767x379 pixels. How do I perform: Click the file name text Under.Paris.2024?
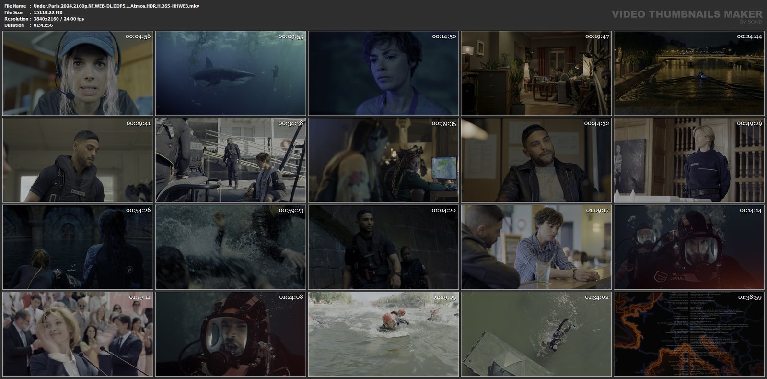click(x=116, y=6)
